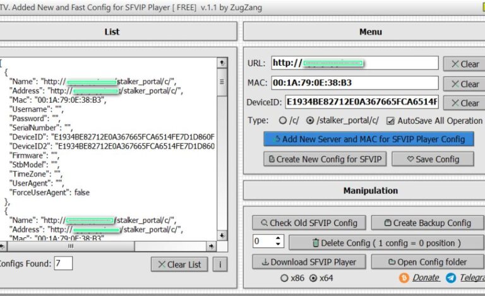Clear the URL field
The height and width of the screenshot is (296, 485).
click(464, 64)
